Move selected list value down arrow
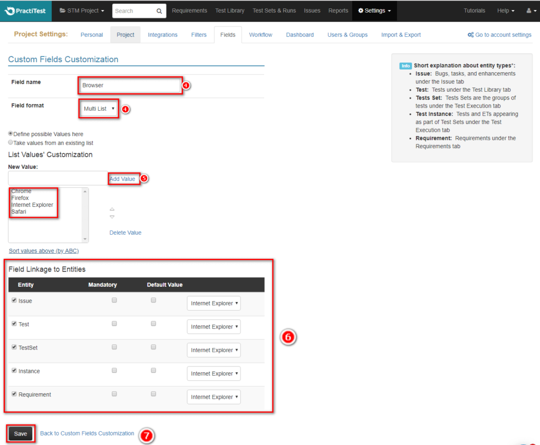This screenshot has height=445, width=540. pyautogui.click(x=112, y=217)
